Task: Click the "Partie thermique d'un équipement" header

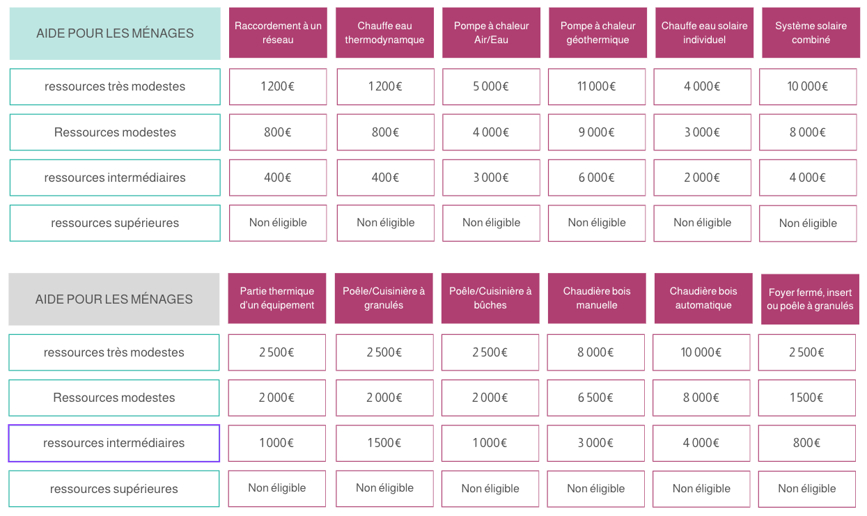Action: coord(277,298)
